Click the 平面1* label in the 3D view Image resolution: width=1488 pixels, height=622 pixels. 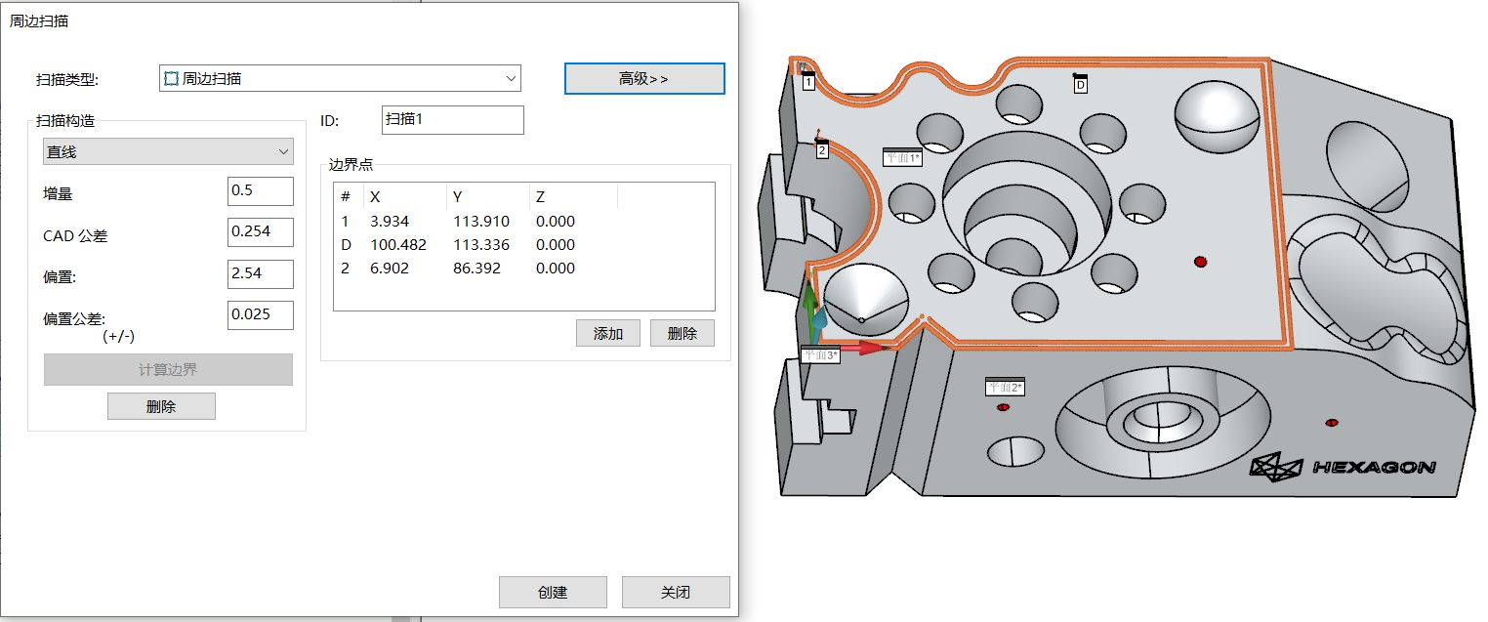pos(901,157)
